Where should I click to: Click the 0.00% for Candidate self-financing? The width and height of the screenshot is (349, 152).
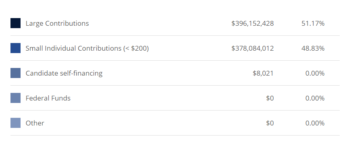(x=315, y=73)
